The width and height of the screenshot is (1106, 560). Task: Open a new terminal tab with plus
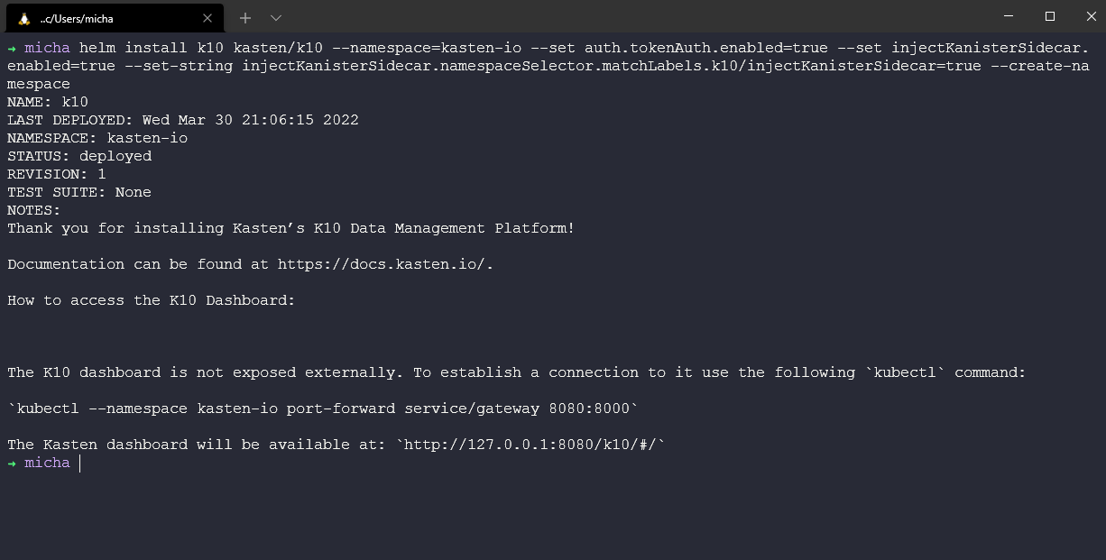point(244,18)
